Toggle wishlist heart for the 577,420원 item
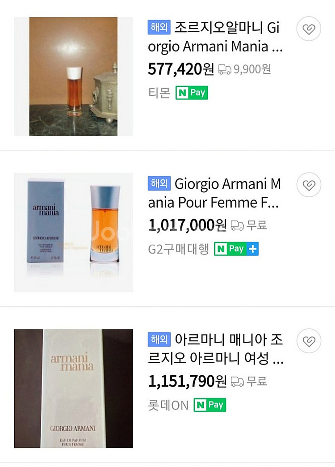 coord(309,29)
